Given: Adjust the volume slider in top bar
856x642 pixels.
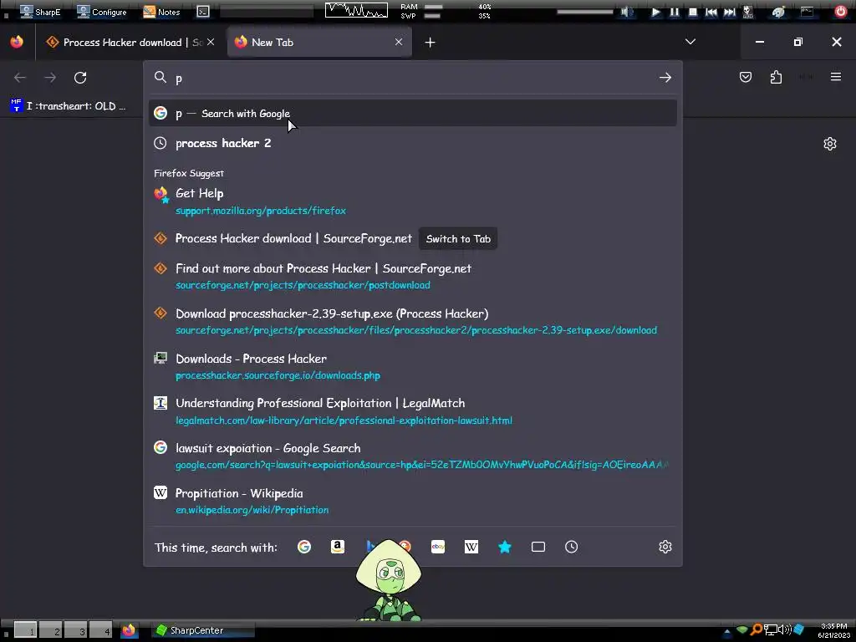Looking at the screenshot, I should (584, 12).
